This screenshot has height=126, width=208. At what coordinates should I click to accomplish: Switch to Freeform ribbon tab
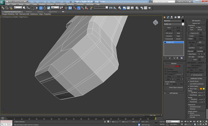click(29, 12)
